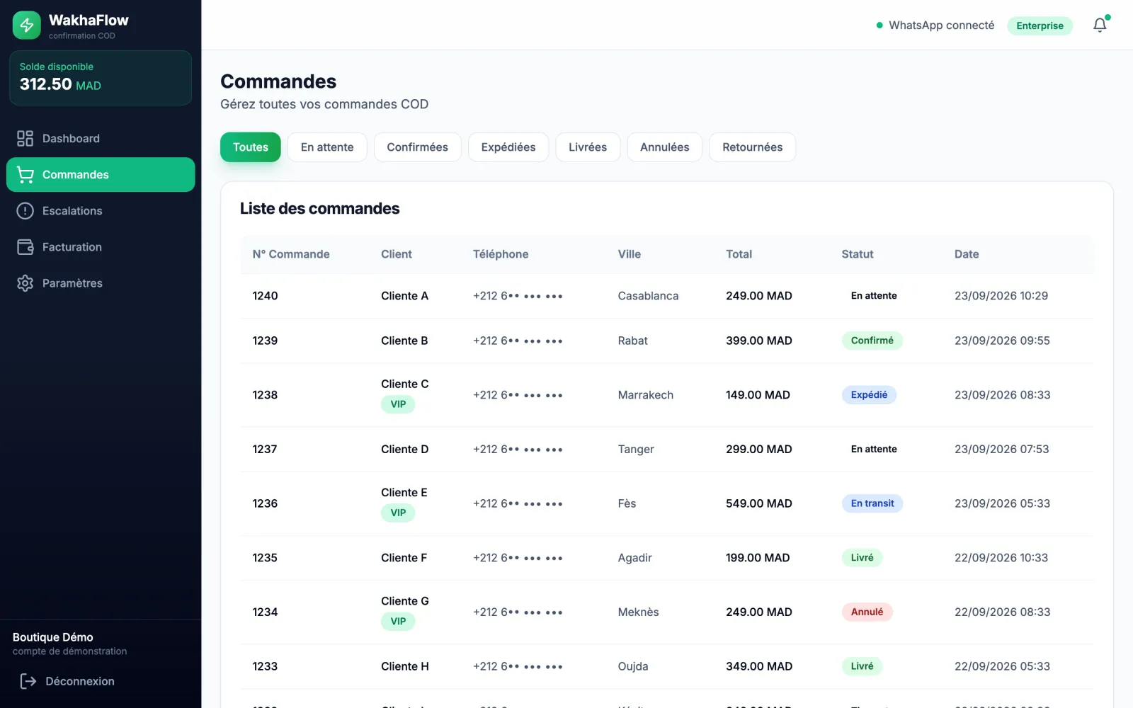Switch to the Confirmées tab
1133x708 pixels.
(418, 147)
